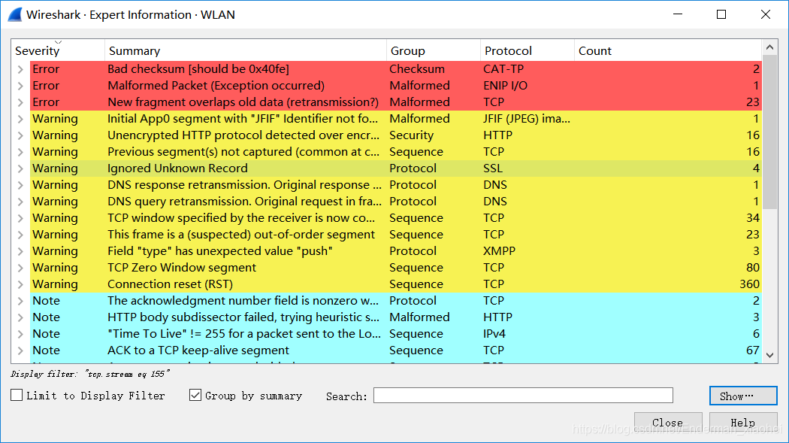Click the Wireshark shark fin title icon

15,14
